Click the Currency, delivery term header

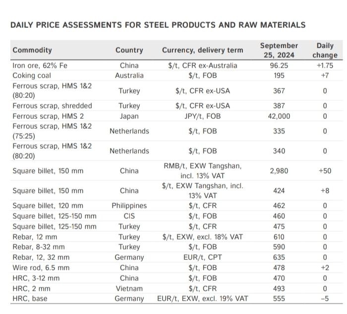pos(202,50)
